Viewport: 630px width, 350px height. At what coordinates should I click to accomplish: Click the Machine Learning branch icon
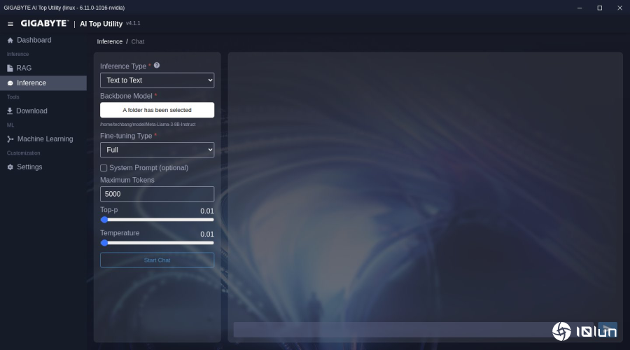[x=10, y=139]
